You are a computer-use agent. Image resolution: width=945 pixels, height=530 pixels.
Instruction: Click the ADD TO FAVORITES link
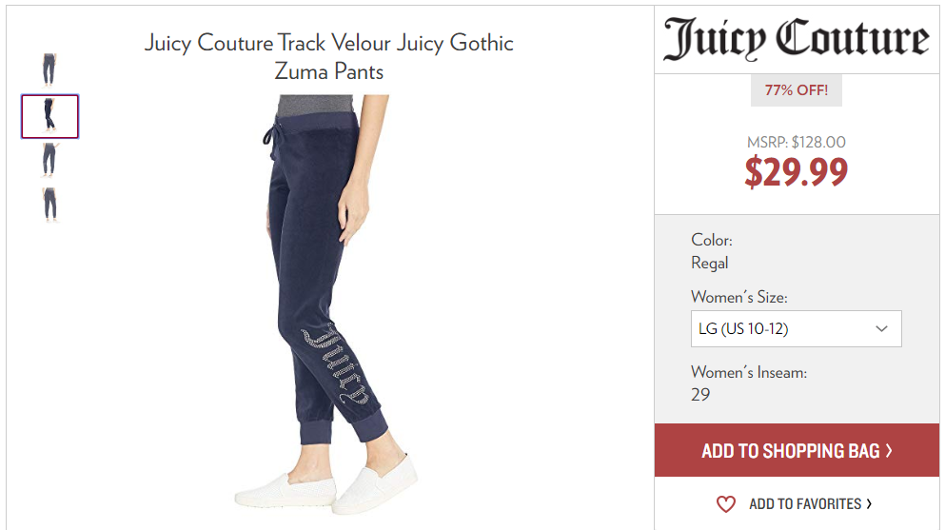point(805,504)
